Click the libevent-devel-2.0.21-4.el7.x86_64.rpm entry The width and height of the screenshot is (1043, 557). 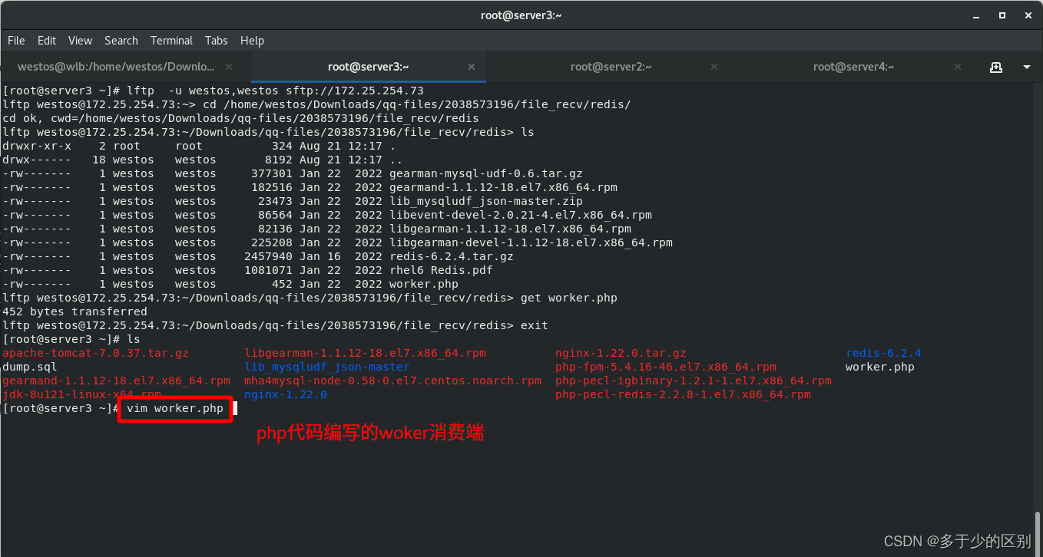coord(521,215)
